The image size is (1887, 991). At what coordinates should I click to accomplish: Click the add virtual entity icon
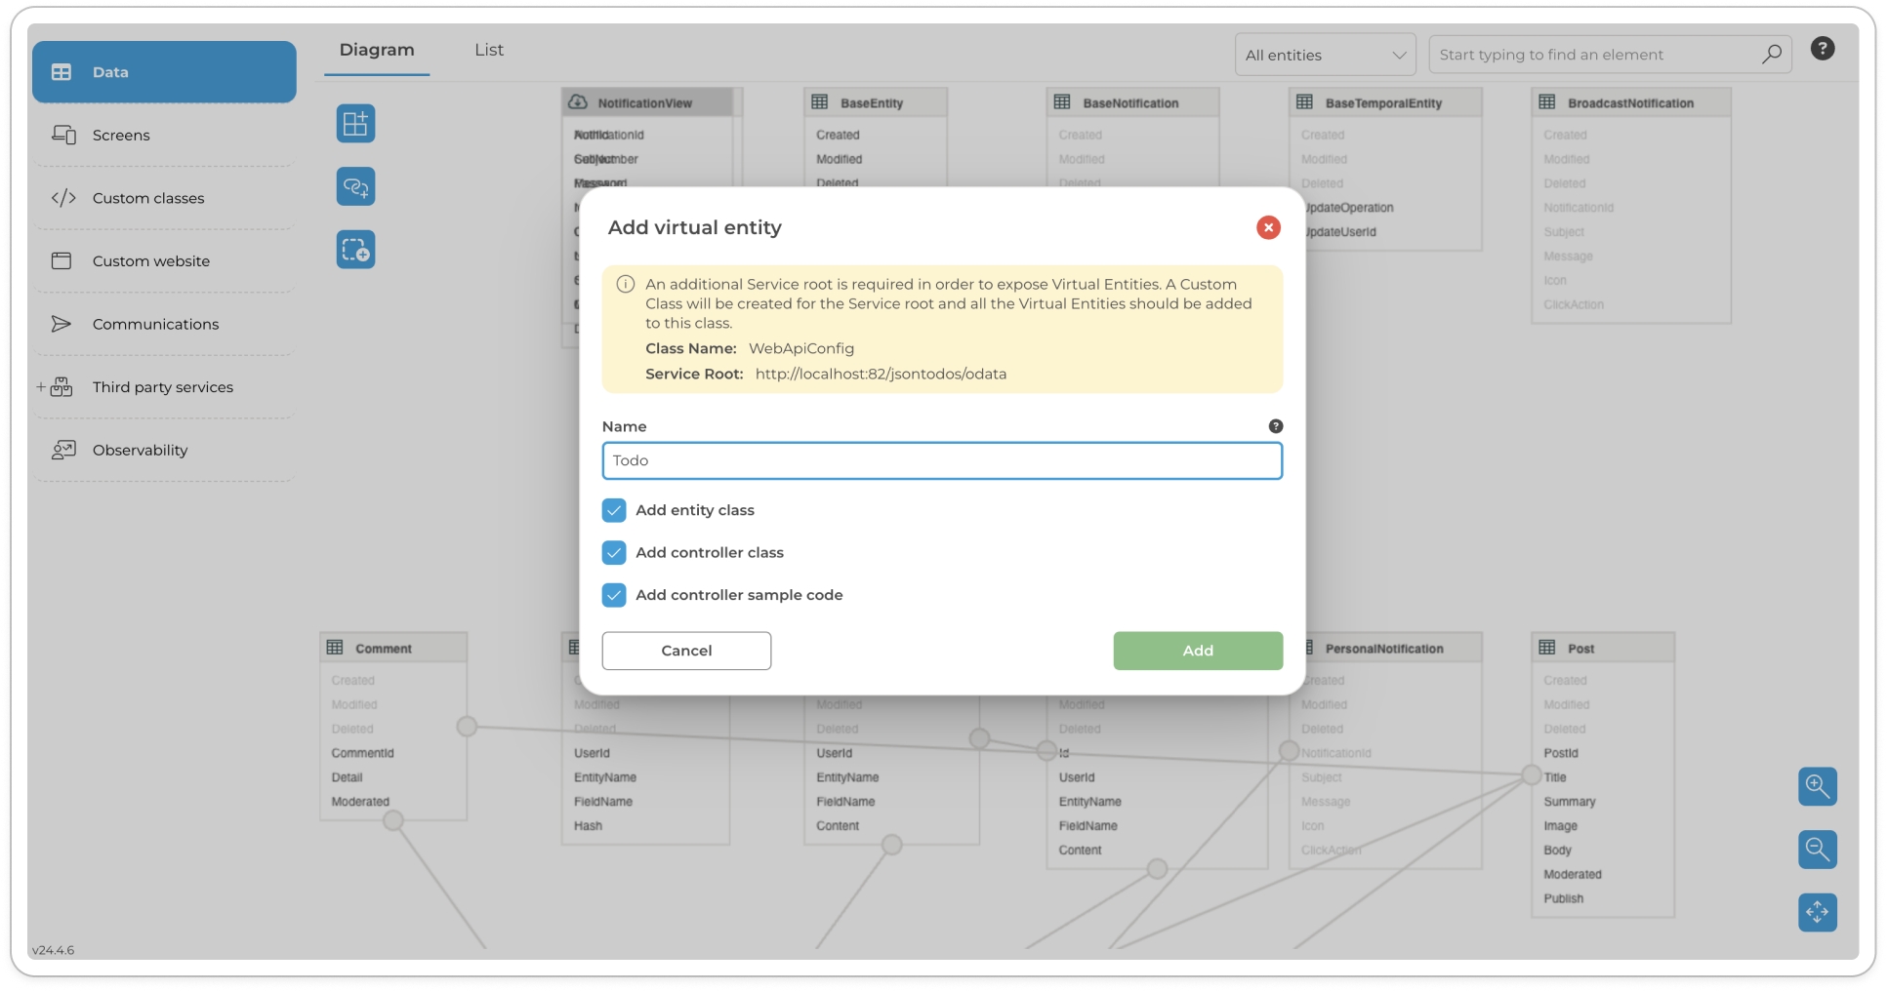pos(355,250)
